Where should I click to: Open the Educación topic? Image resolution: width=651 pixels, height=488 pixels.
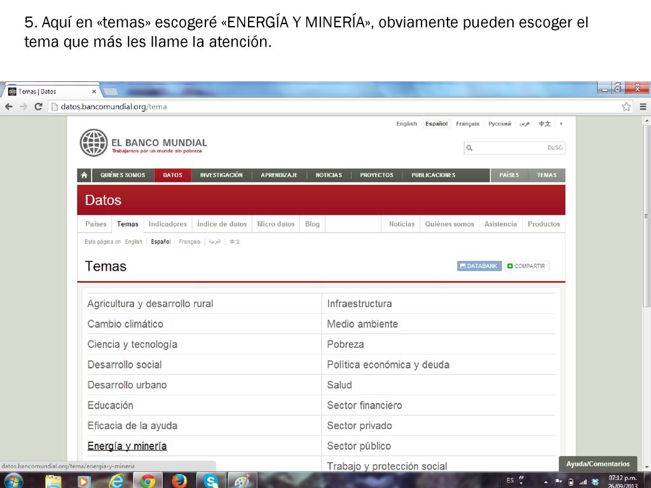coord(111,405)
